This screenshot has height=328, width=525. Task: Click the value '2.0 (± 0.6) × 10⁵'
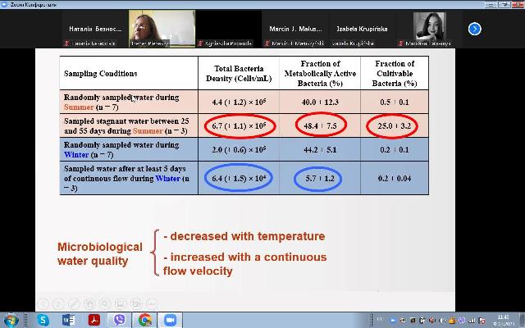(239, 149)
